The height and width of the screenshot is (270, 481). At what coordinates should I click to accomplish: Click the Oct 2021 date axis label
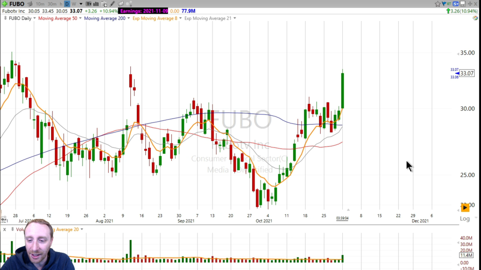[264, 220]
